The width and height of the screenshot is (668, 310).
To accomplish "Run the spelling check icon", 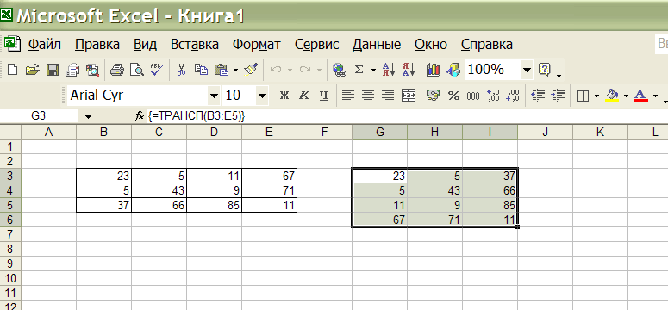I will [157, 70].
